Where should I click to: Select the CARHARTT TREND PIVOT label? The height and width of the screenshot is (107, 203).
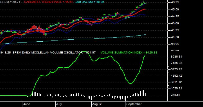48,2
